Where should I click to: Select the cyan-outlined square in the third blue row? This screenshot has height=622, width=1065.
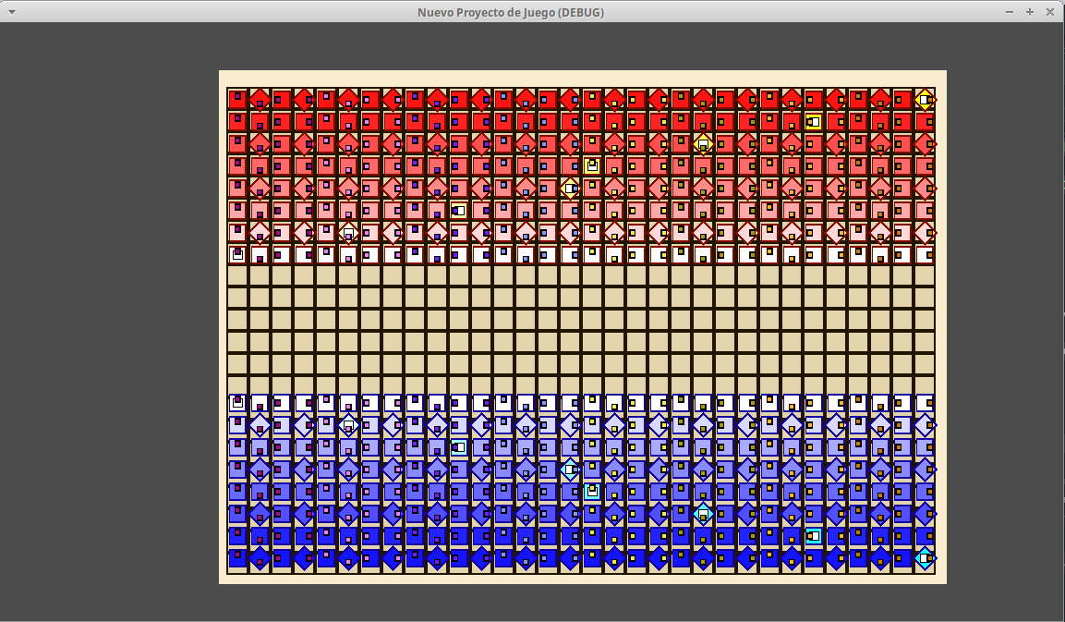[x=459, y=447]
